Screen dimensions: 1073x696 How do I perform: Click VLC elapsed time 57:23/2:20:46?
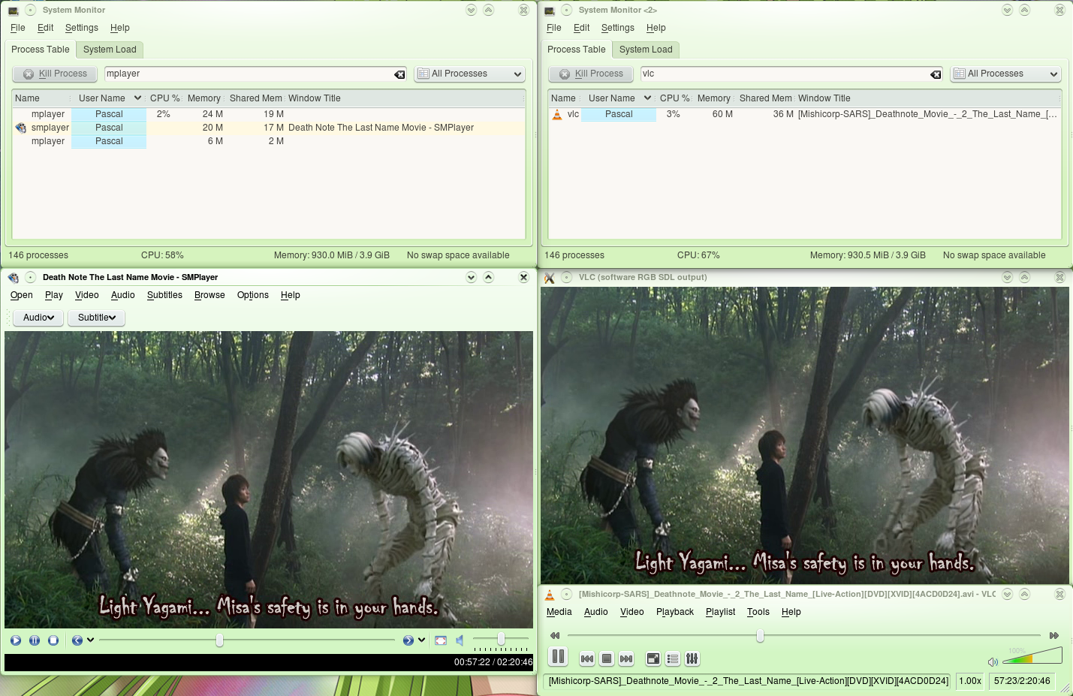tap(1022, 681)
